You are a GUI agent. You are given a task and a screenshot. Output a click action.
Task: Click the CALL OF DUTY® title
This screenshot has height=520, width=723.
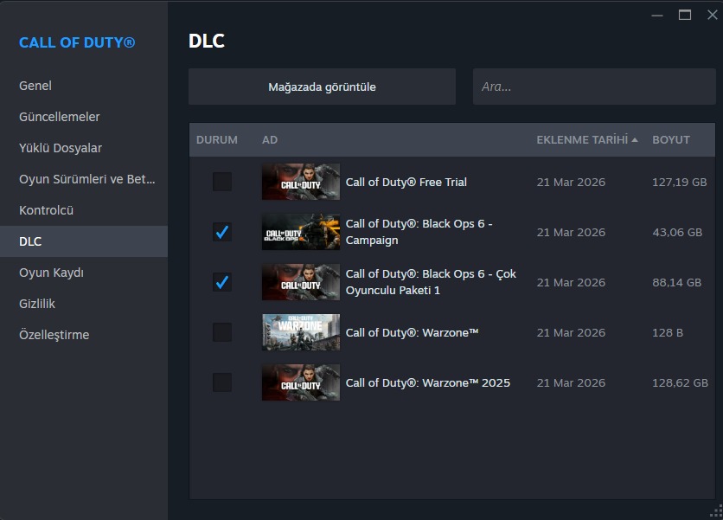pyautogui.click(x=77, y=42)
